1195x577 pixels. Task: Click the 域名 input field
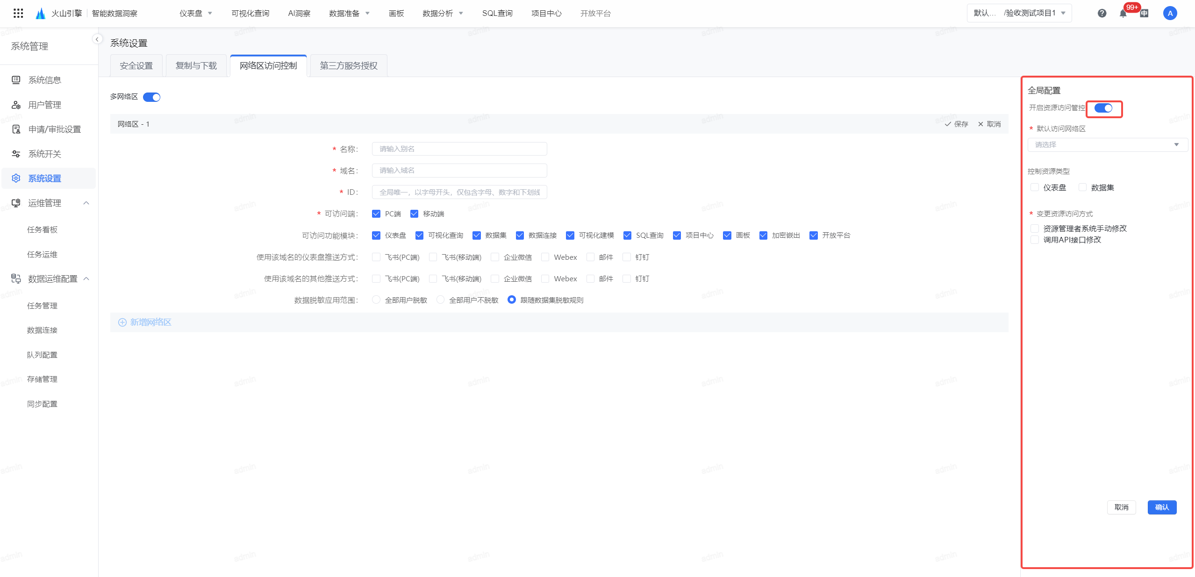click(x=459, y=170)
